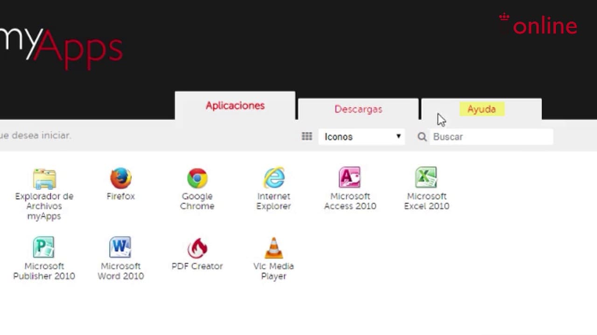
Task: Click the 'Microsoft Access 2010' label text
Action: pos(350,201)
